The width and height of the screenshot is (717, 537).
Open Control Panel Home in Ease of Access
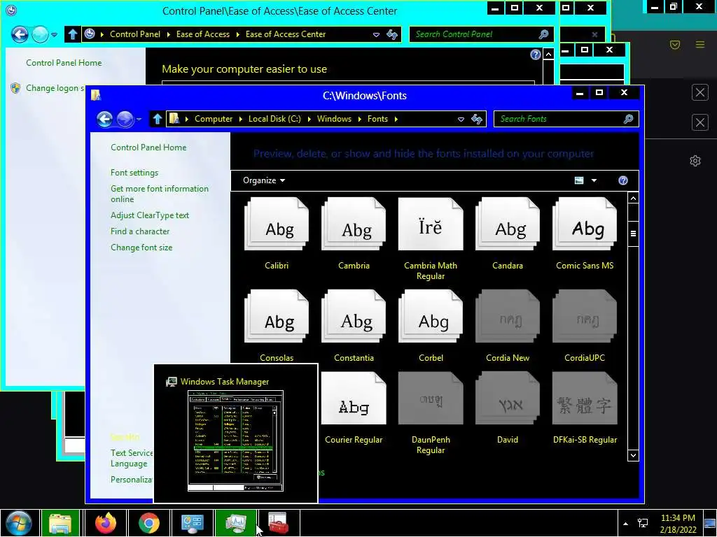point(64,63)
